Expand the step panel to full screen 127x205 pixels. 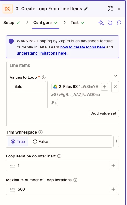pos(110,9)
